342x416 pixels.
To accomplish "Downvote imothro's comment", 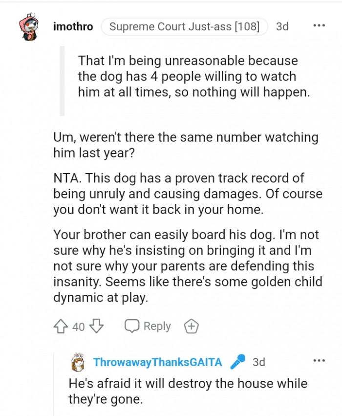I will [x=97, y=326].
